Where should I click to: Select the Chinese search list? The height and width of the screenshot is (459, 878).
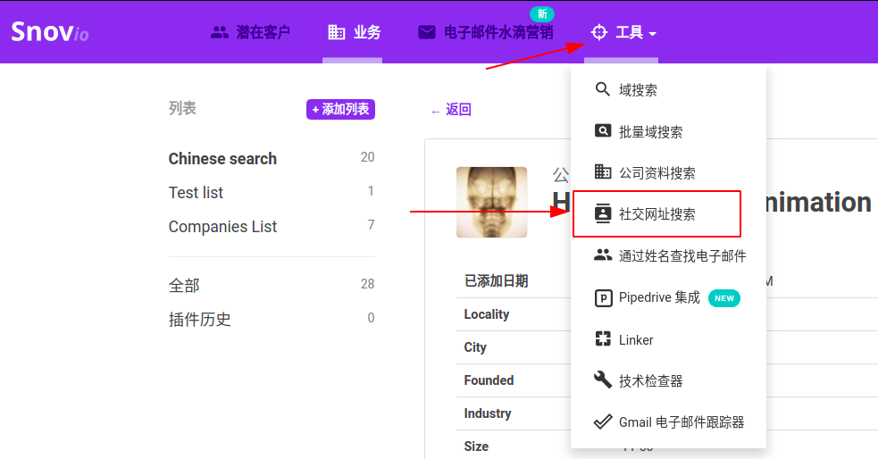point(222,159)
